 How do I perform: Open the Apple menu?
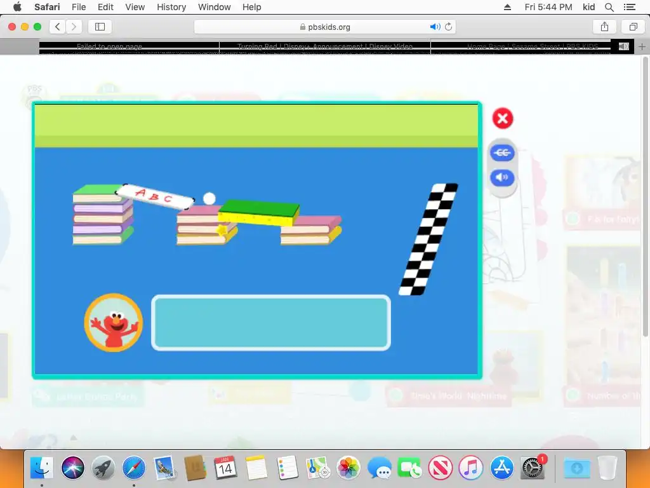(17, 7)
